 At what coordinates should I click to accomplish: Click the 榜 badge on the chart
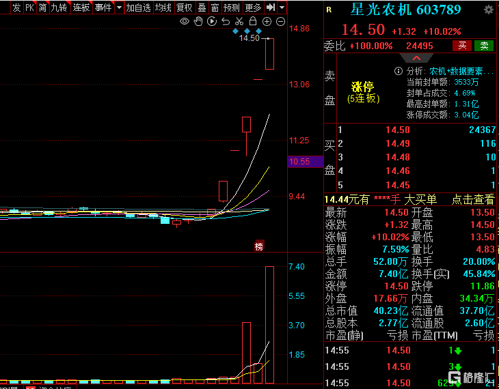(259, 246)
